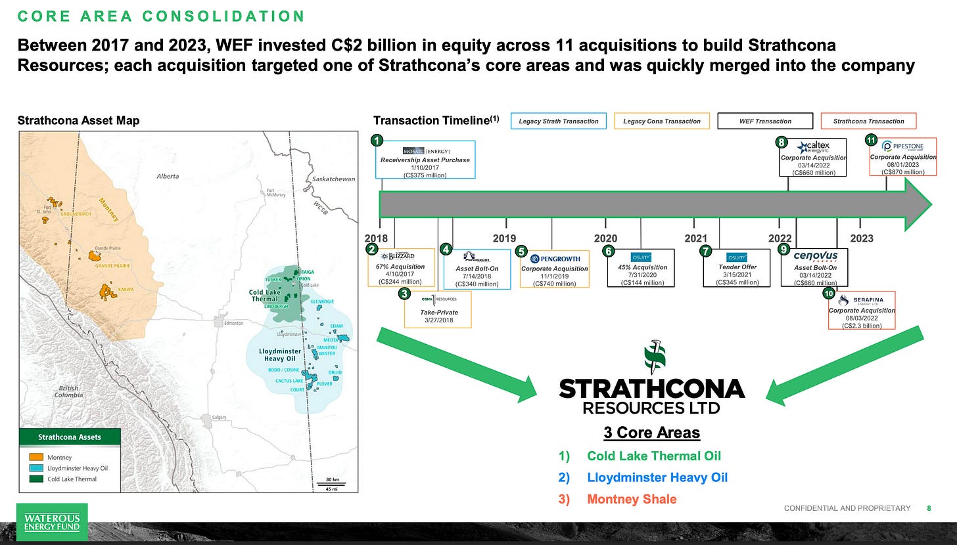Click the Pipestone Energy logo
The width and height of the screenshot is (957, 545).
pyautogui.click(x=902, y=146)
